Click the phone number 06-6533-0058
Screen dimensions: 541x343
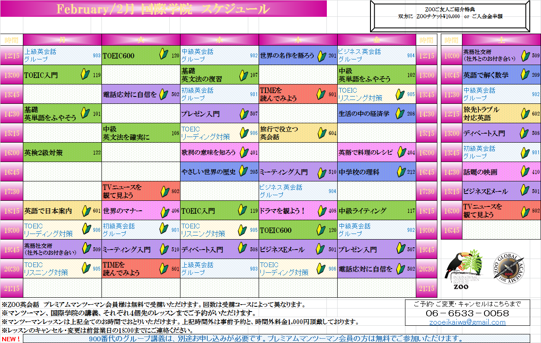pyautogui.click(x=468, y=313)
